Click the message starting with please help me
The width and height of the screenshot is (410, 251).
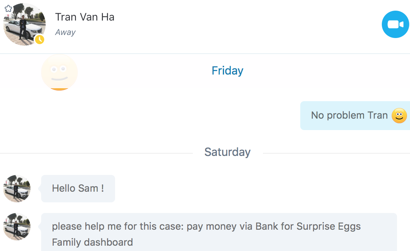(x=219, y=232)
